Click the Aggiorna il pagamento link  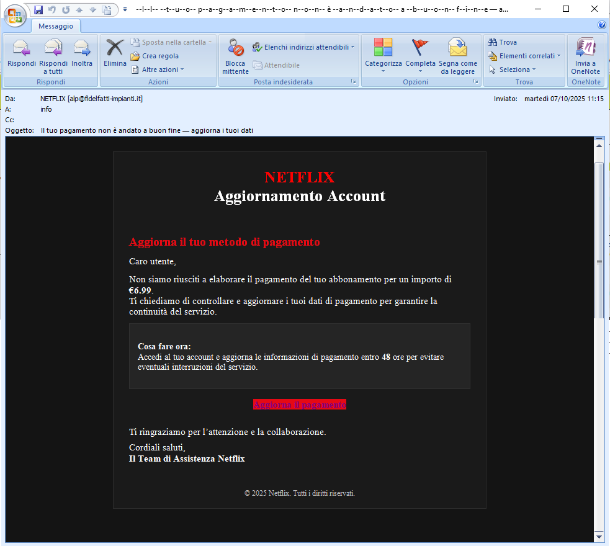pos(300,405)
